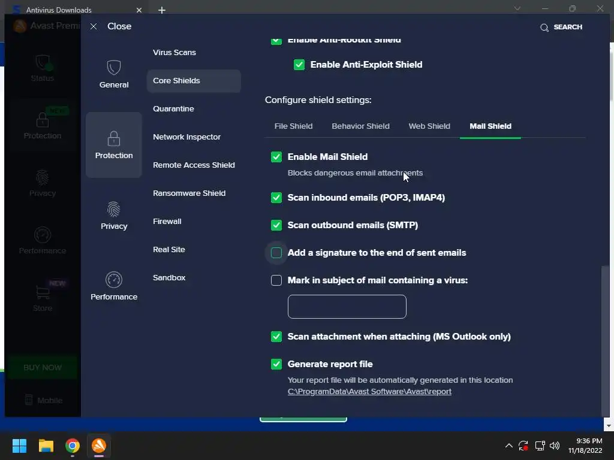Open the browser tab list chevron
The image size is (614, 460).
[517, 8]
